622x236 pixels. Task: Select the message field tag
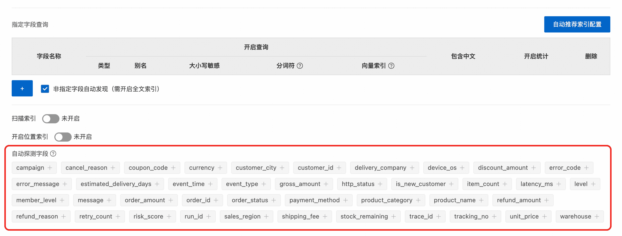pyautogui.click(x=95, y=200)
